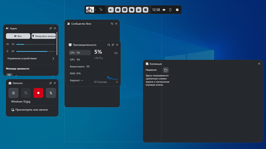266x149 pixels.
Task: Open 'Просмотреть мои записи' link
Action: coord(30,110)
